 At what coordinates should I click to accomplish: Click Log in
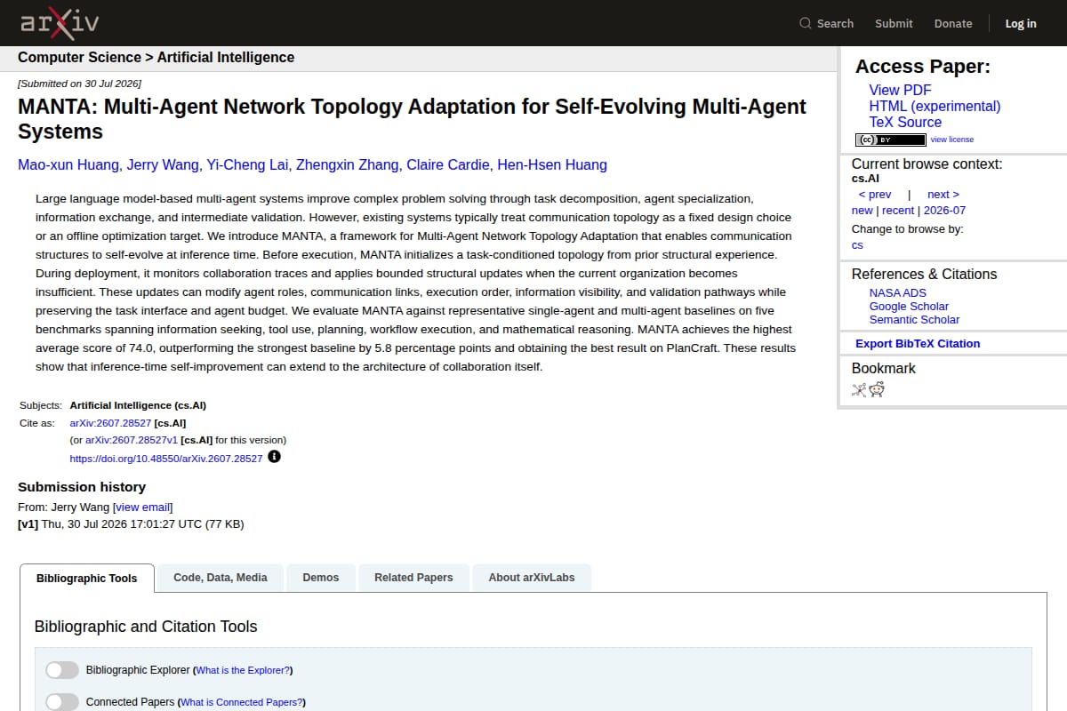[1021, 24]
